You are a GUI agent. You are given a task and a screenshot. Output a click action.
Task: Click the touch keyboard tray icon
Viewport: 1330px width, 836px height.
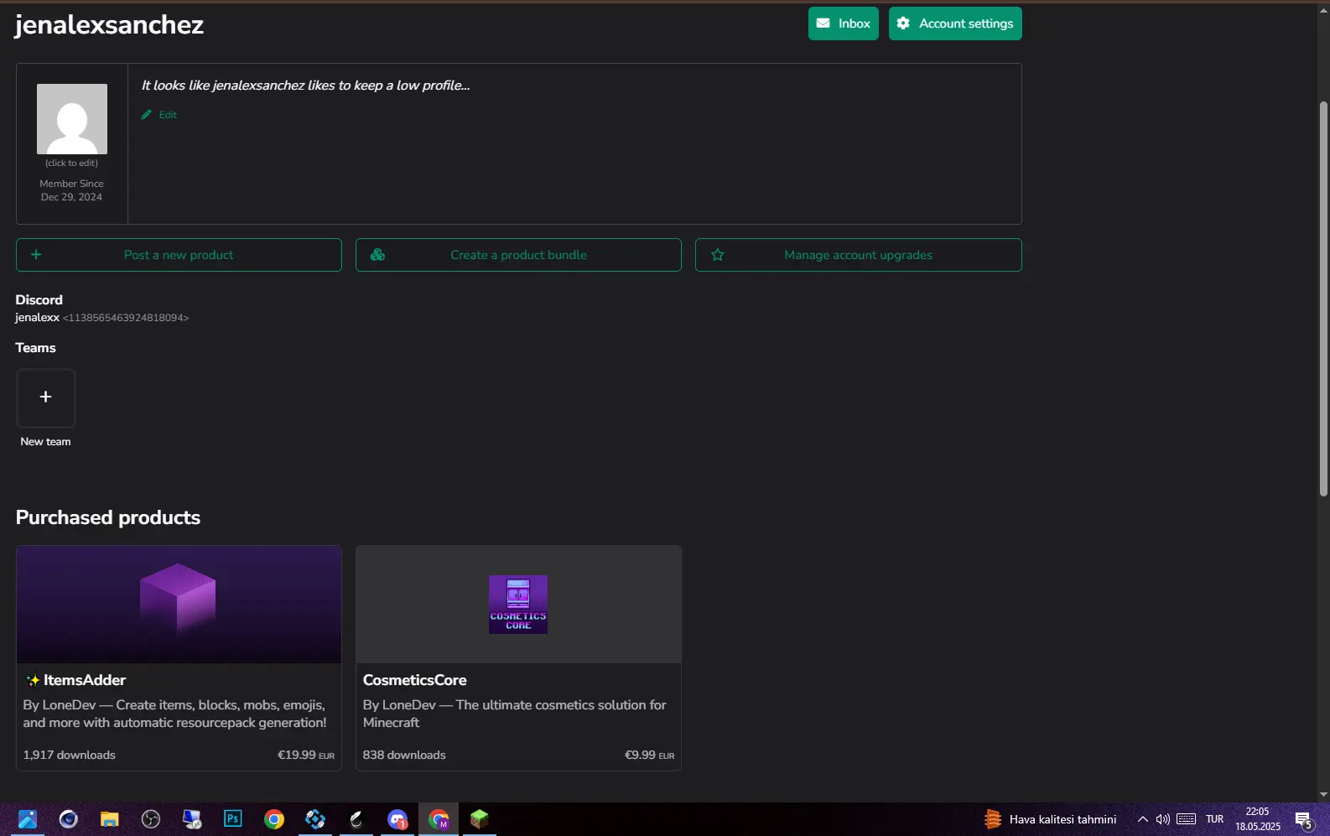1186,819
